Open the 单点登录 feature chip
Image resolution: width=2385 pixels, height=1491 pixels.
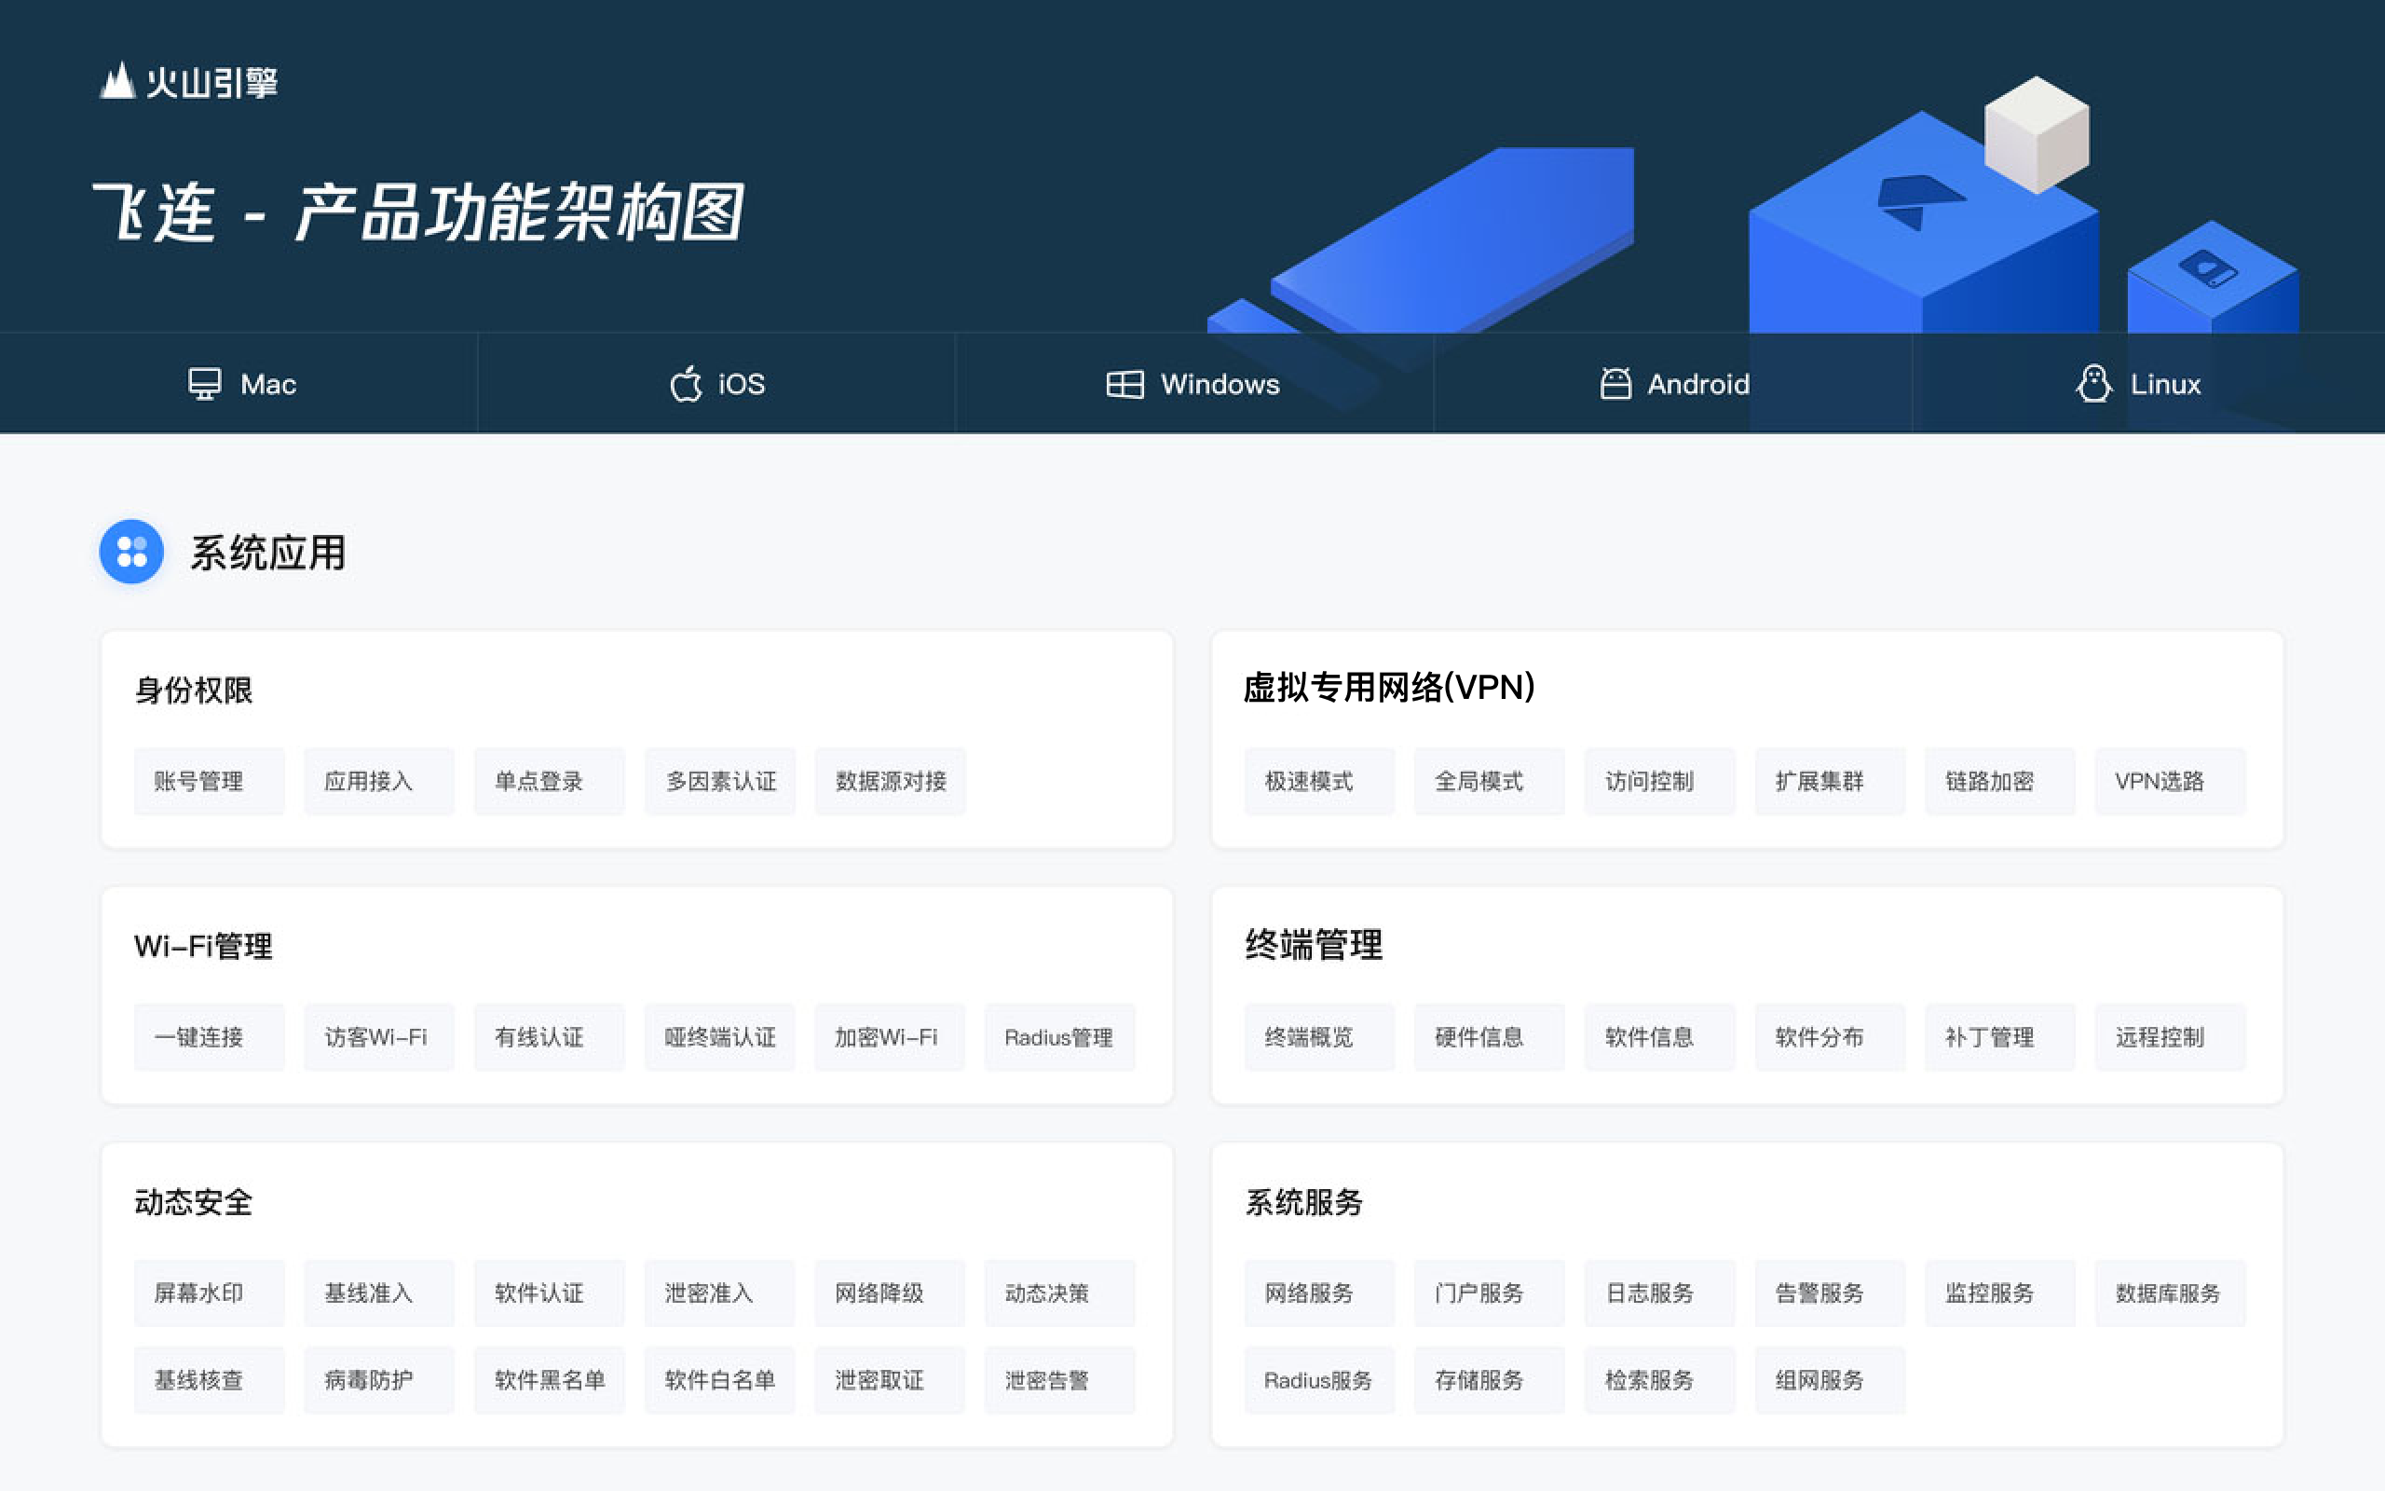[548, 781]
